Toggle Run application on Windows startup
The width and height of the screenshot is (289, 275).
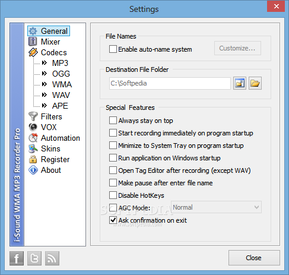click(113, 158)
